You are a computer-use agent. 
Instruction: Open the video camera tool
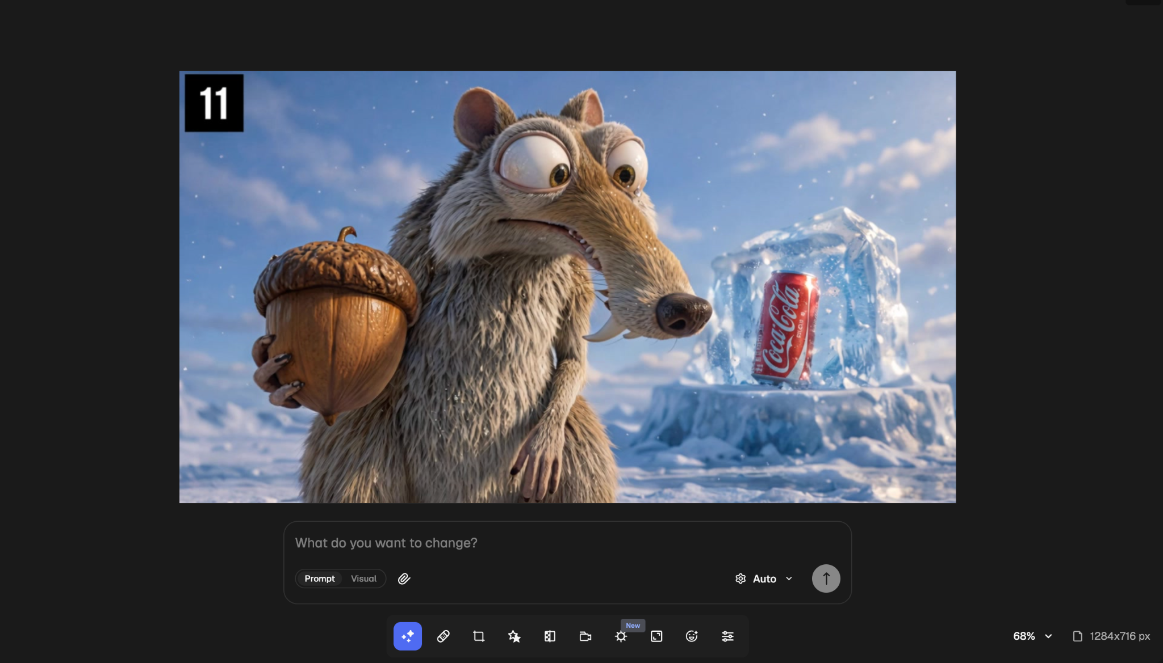585,636
